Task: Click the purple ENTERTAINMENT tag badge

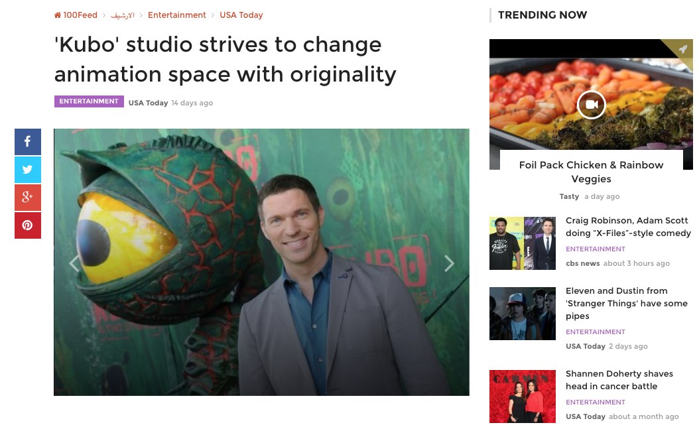Action: point(89,101)
